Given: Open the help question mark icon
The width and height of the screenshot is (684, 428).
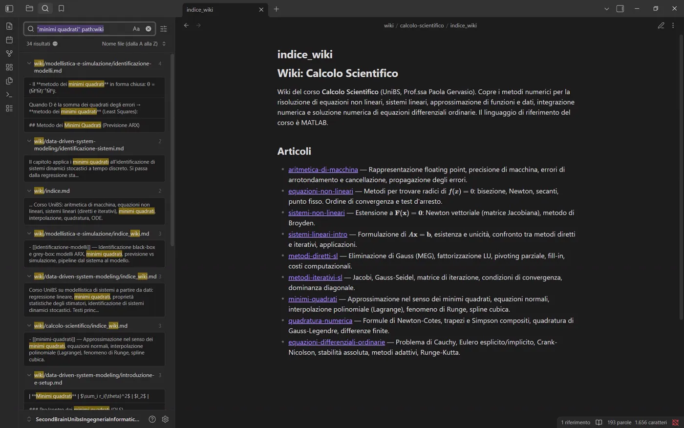Looking at the screenshot, I should [x=152, y=419].
